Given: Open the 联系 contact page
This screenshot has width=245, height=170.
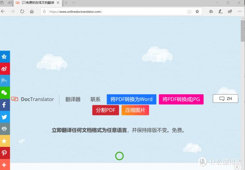Looking at the screenshot, I should 95,99.
